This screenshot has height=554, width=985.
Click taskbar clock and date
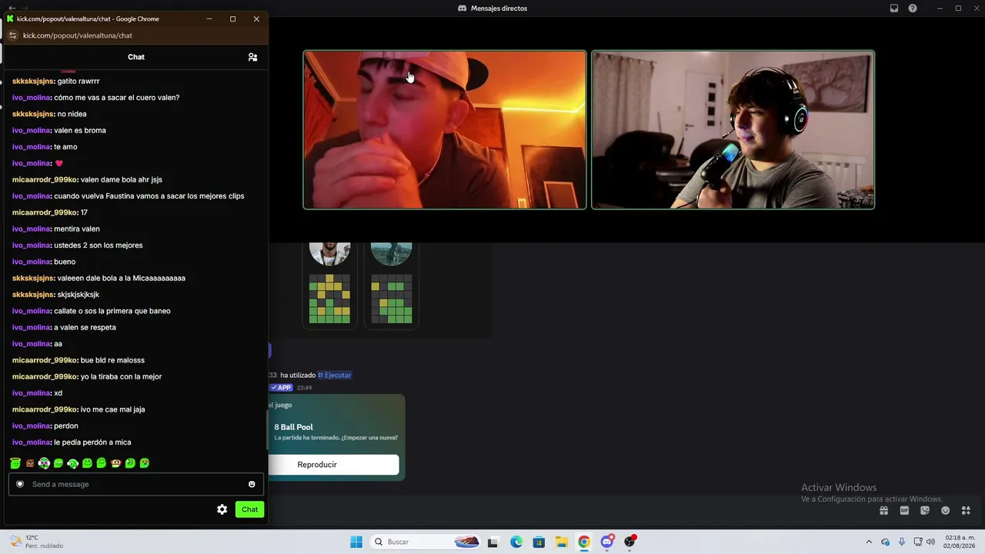pos(960,542)
